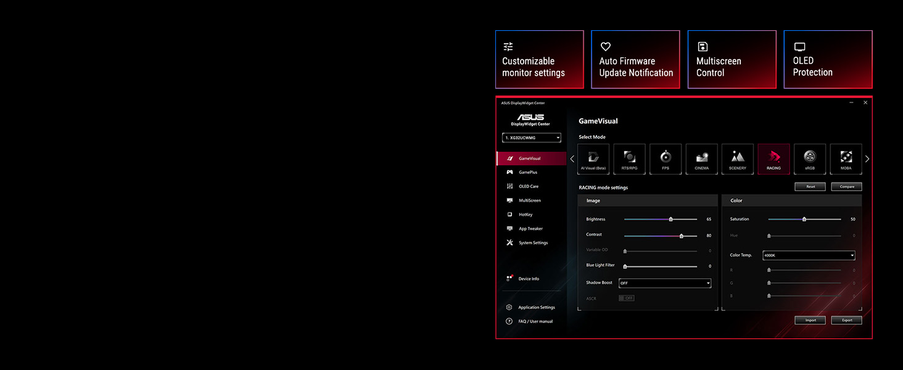
Task: Open the GameVisual sidebar section
Action: pyautogui.click(x=532, y=158)
